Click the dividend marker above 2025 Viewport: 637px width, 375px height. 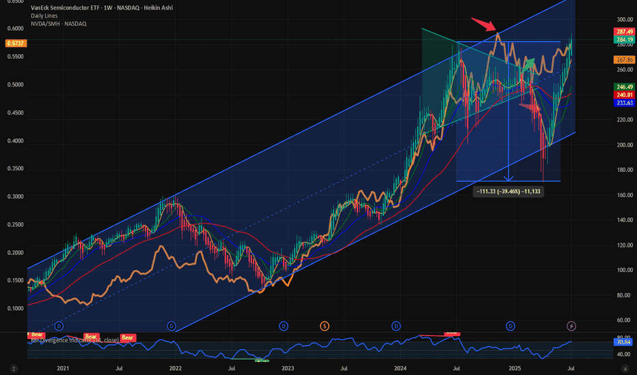point(511,326)
